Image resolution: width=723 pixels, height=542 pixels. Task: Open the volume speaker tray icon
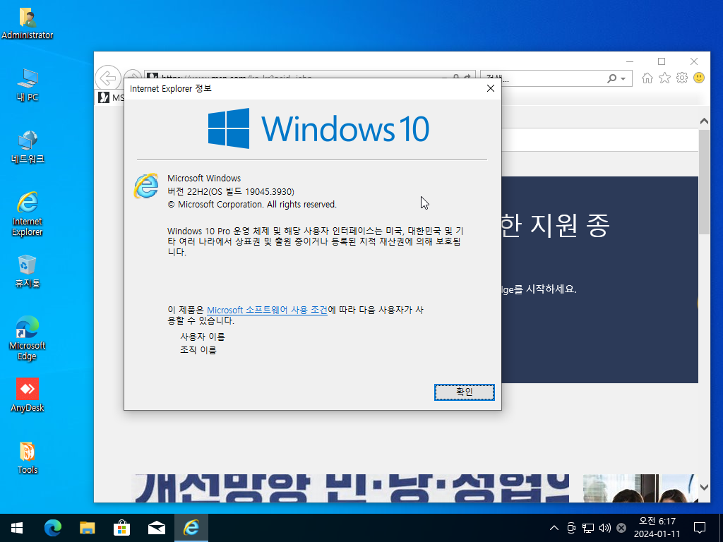(x=604, y=528)
